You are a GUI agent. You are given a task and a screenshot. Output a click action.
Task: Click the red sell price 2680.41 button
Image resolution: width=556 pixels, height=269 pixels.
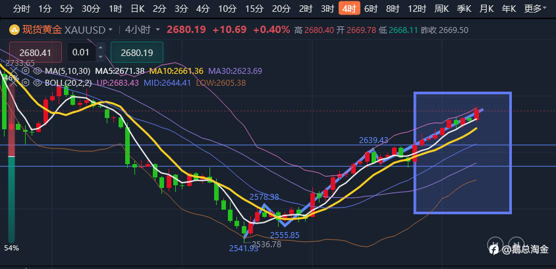(x=36, y=53)
